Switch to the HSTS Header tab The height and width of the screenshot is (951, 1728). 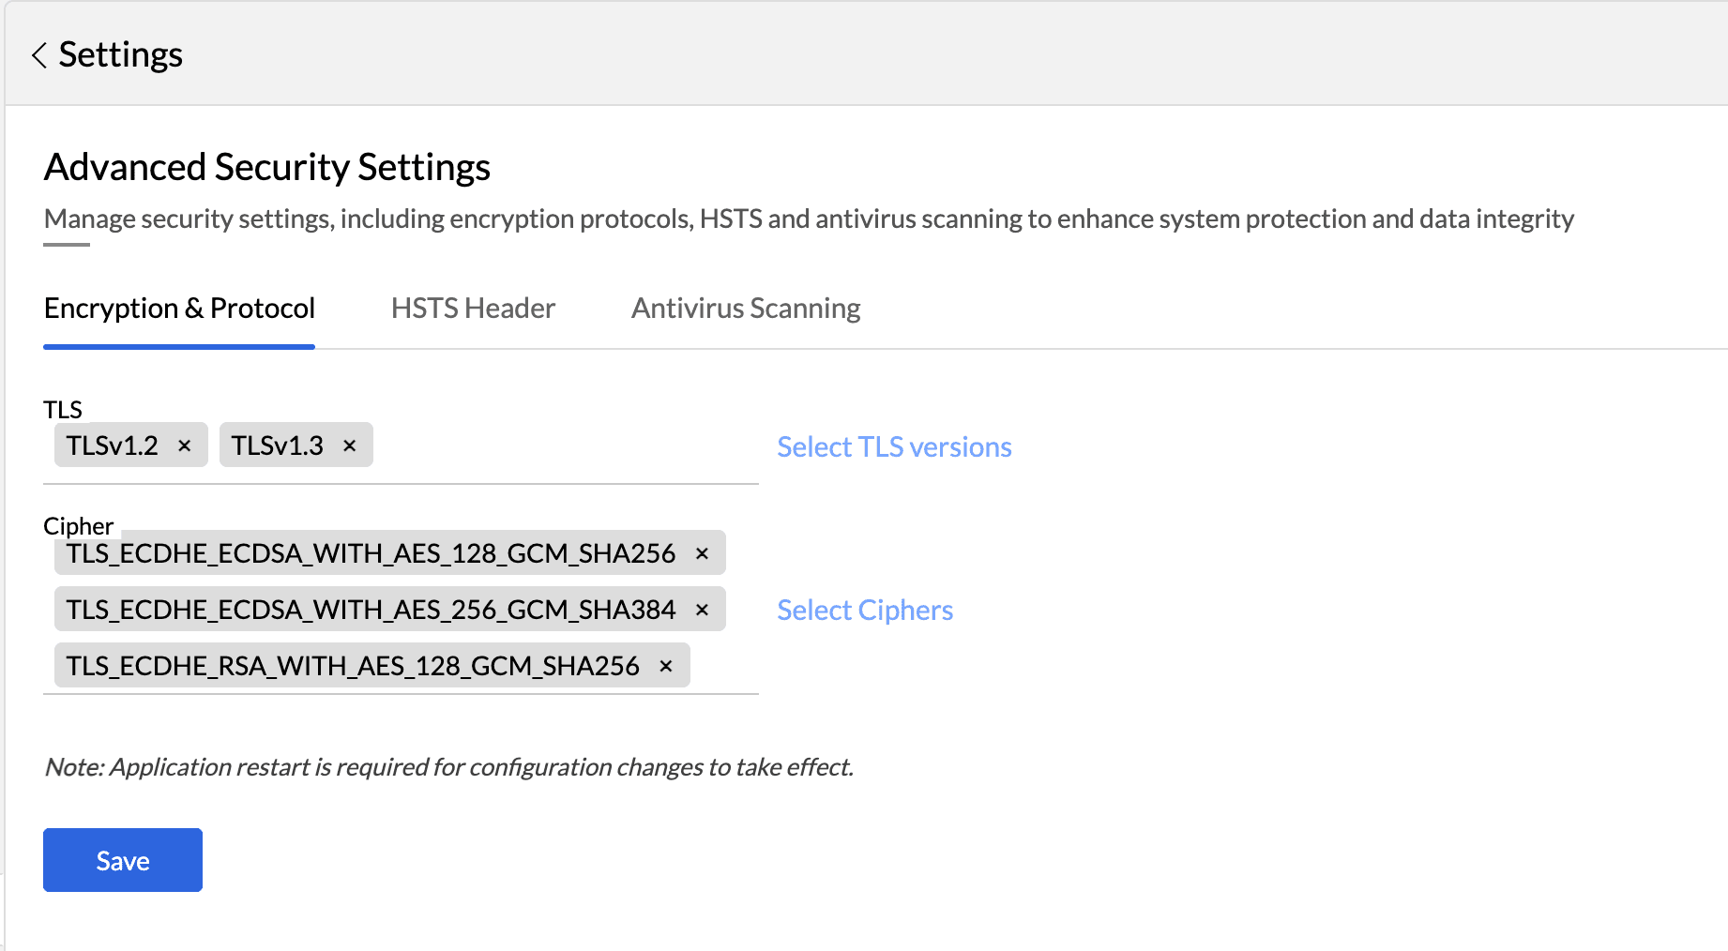click(473, 309)
